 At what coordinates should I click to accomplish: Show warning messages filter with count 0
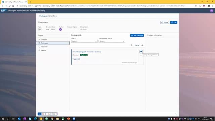point(49,114)
